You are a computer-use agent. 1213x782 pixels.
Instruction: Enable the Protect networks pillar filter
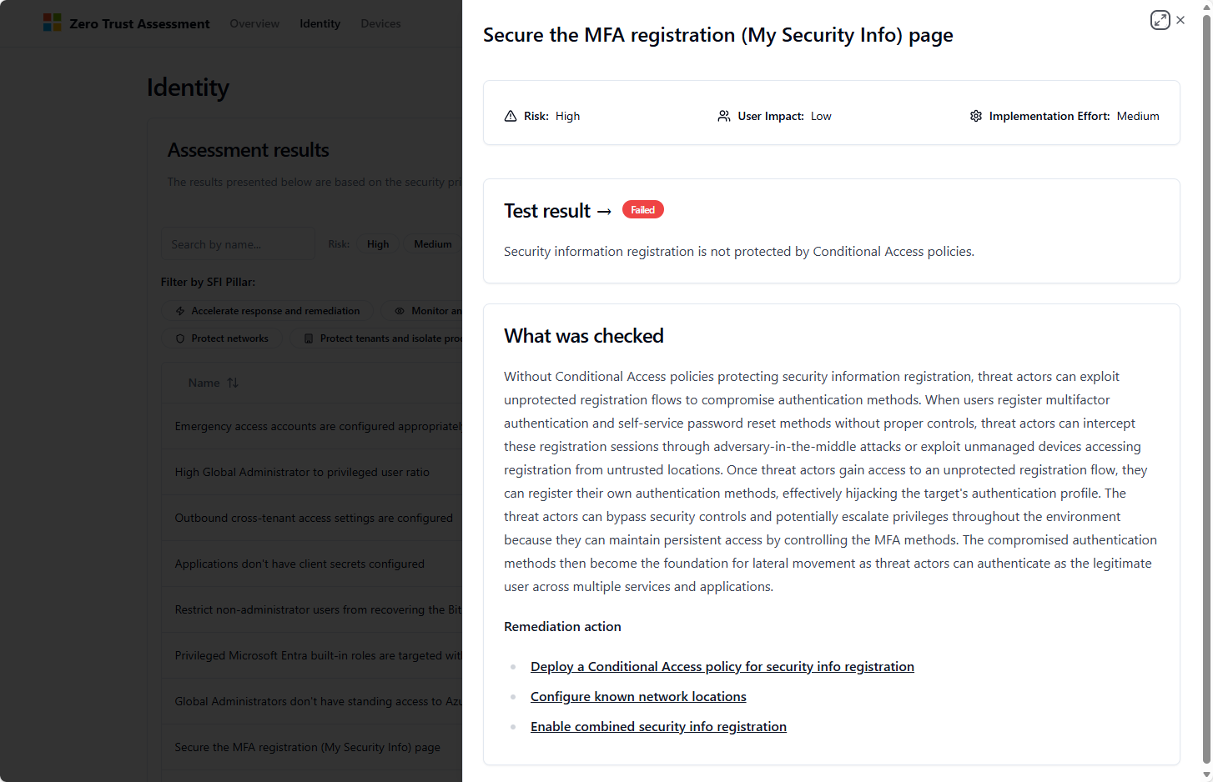tap(222, 338)
